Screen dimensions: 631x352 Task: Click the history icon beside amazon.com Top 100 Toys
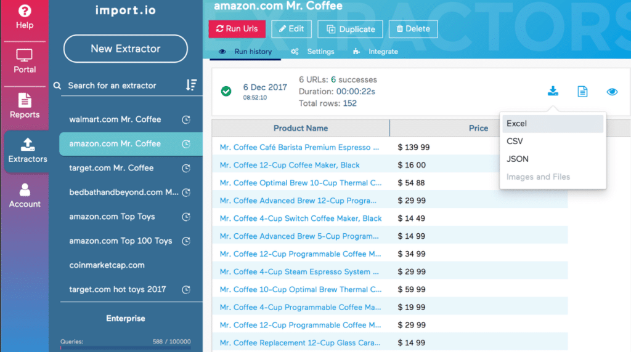click(x=186, y=241)
